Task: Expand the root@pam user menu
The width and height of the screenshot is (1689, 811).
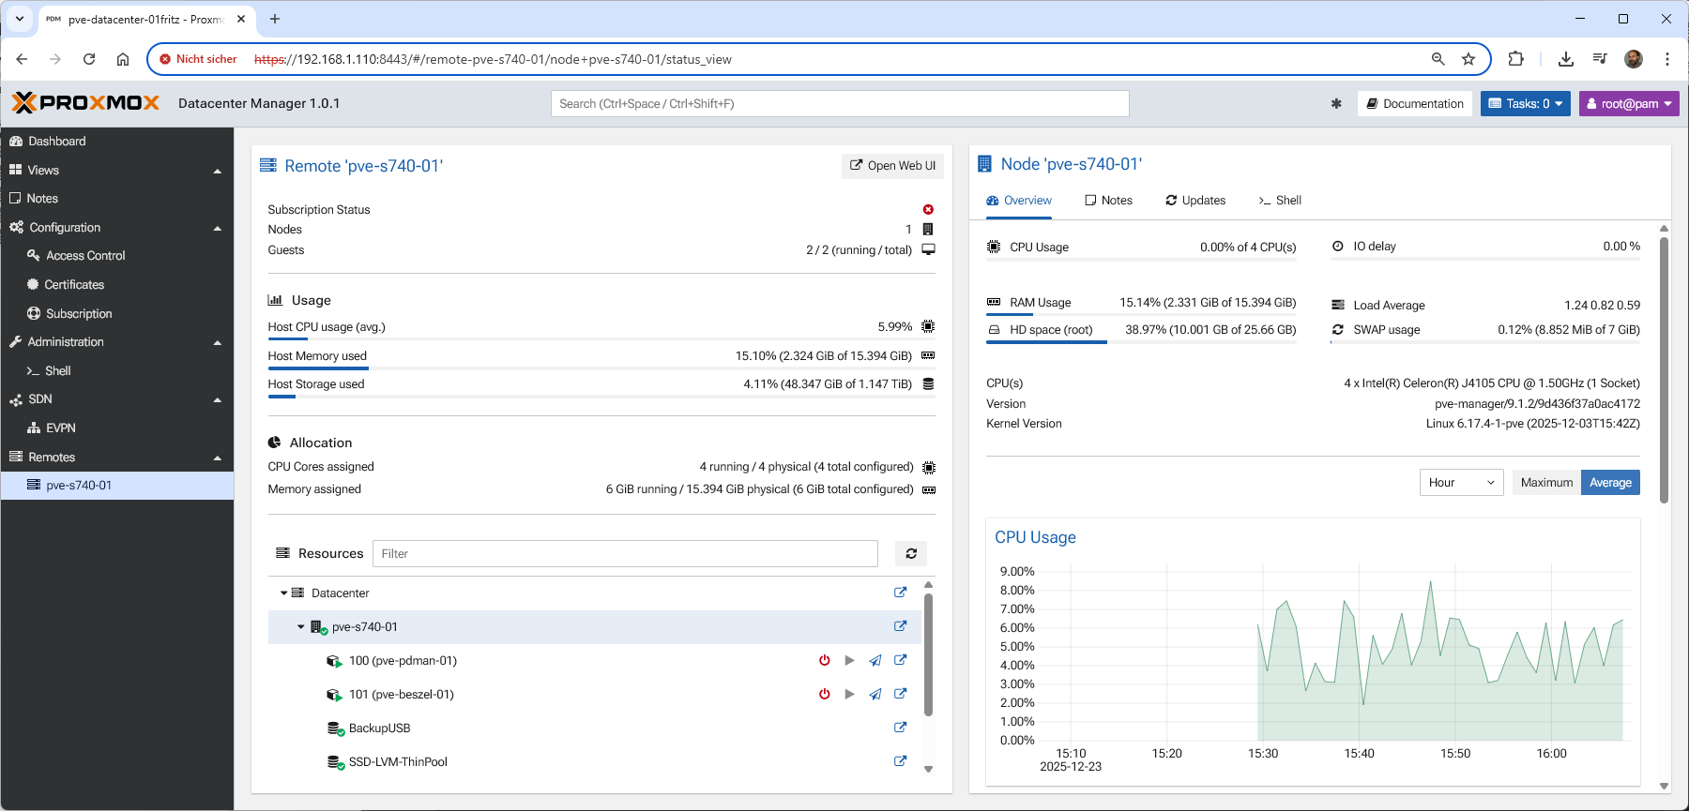Action: click(x=1628, y=104)
